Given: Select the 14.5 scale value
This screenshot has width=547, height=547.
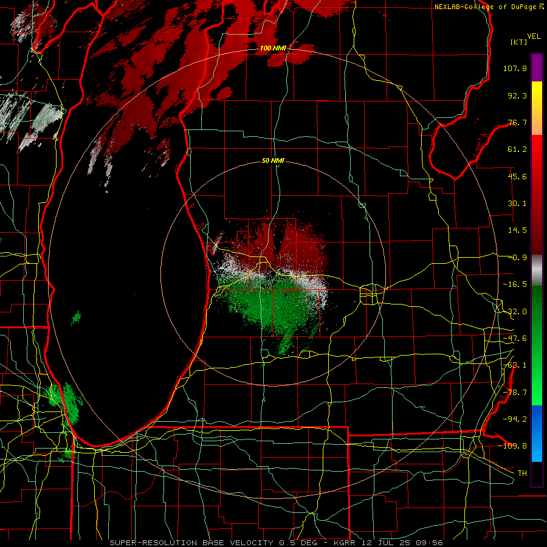Looking at the screenshot, I should [517, 230].
